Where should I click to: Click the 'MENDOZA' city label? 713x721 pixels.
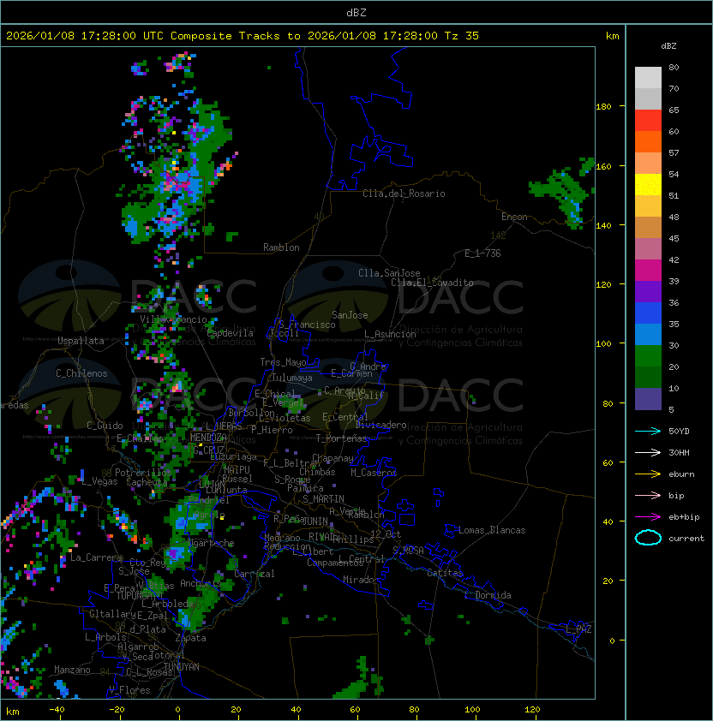pyautogui.click(x=208, y=438)
